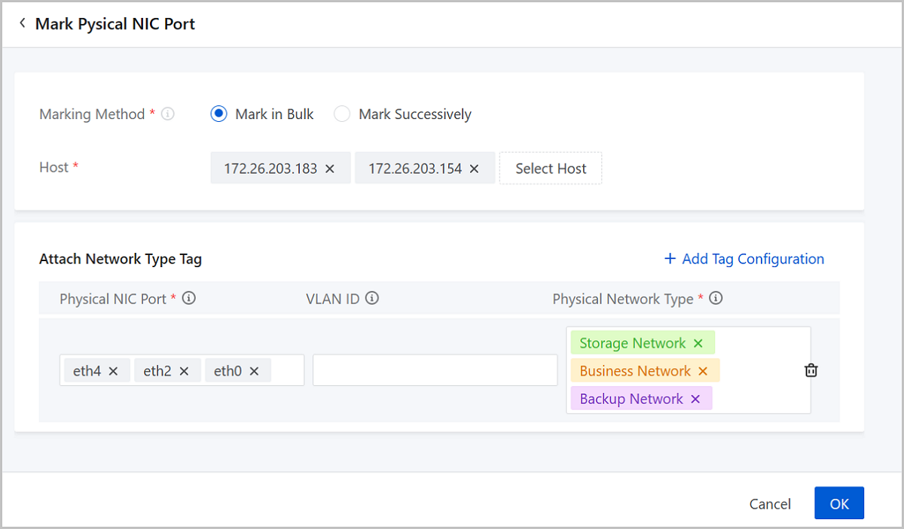Click info icon beside Physical NIC Port header
Screen dimensions: 904x529
pyautogui.click(x=189, y=299)
